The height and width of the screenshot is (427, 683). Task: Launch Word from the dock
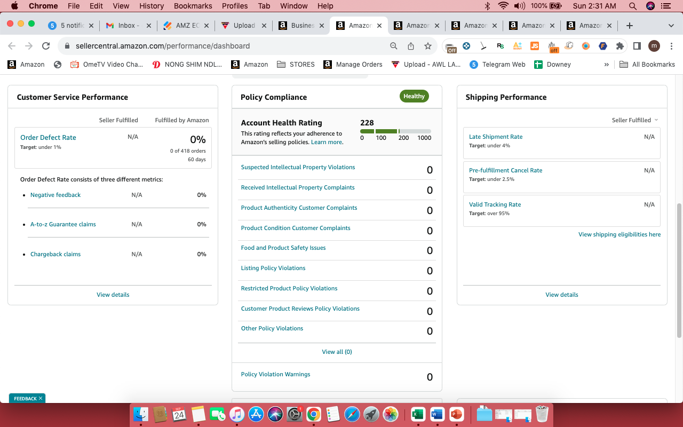[437, 414]
